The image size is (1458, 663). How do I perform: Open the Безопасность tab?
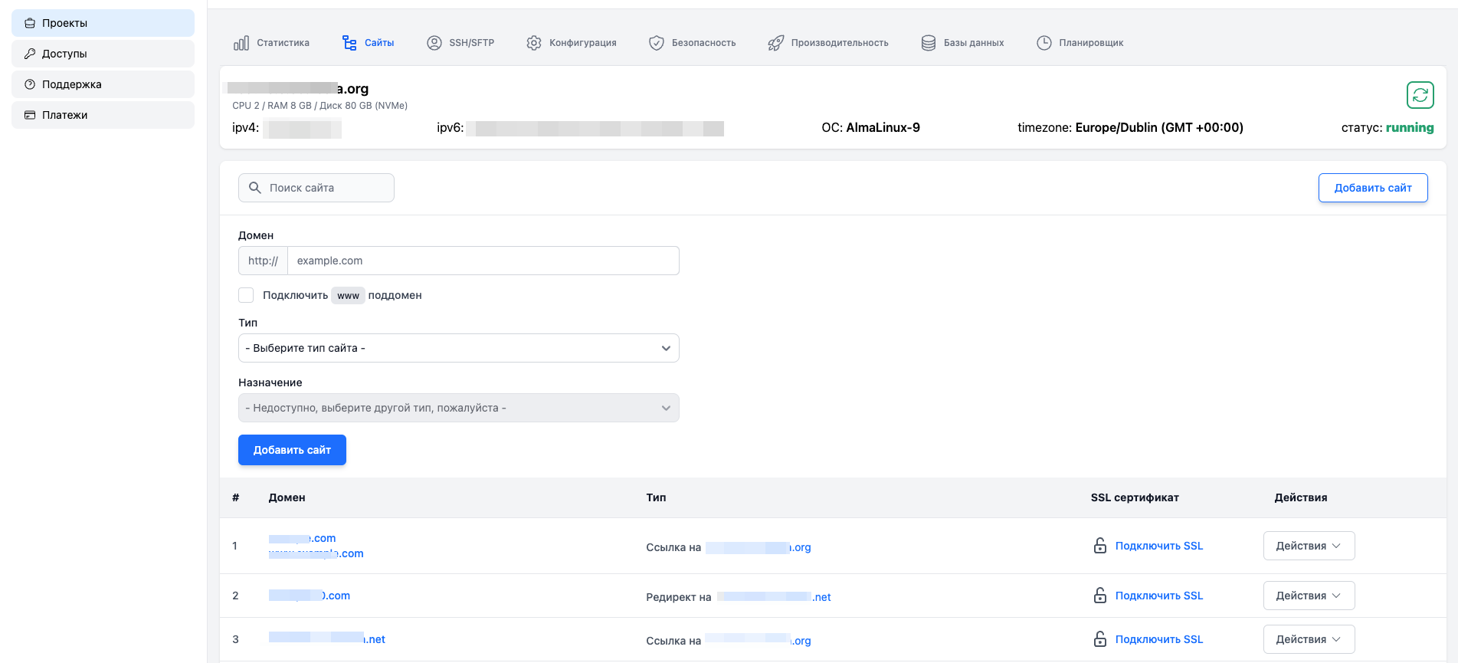(693, 43)
